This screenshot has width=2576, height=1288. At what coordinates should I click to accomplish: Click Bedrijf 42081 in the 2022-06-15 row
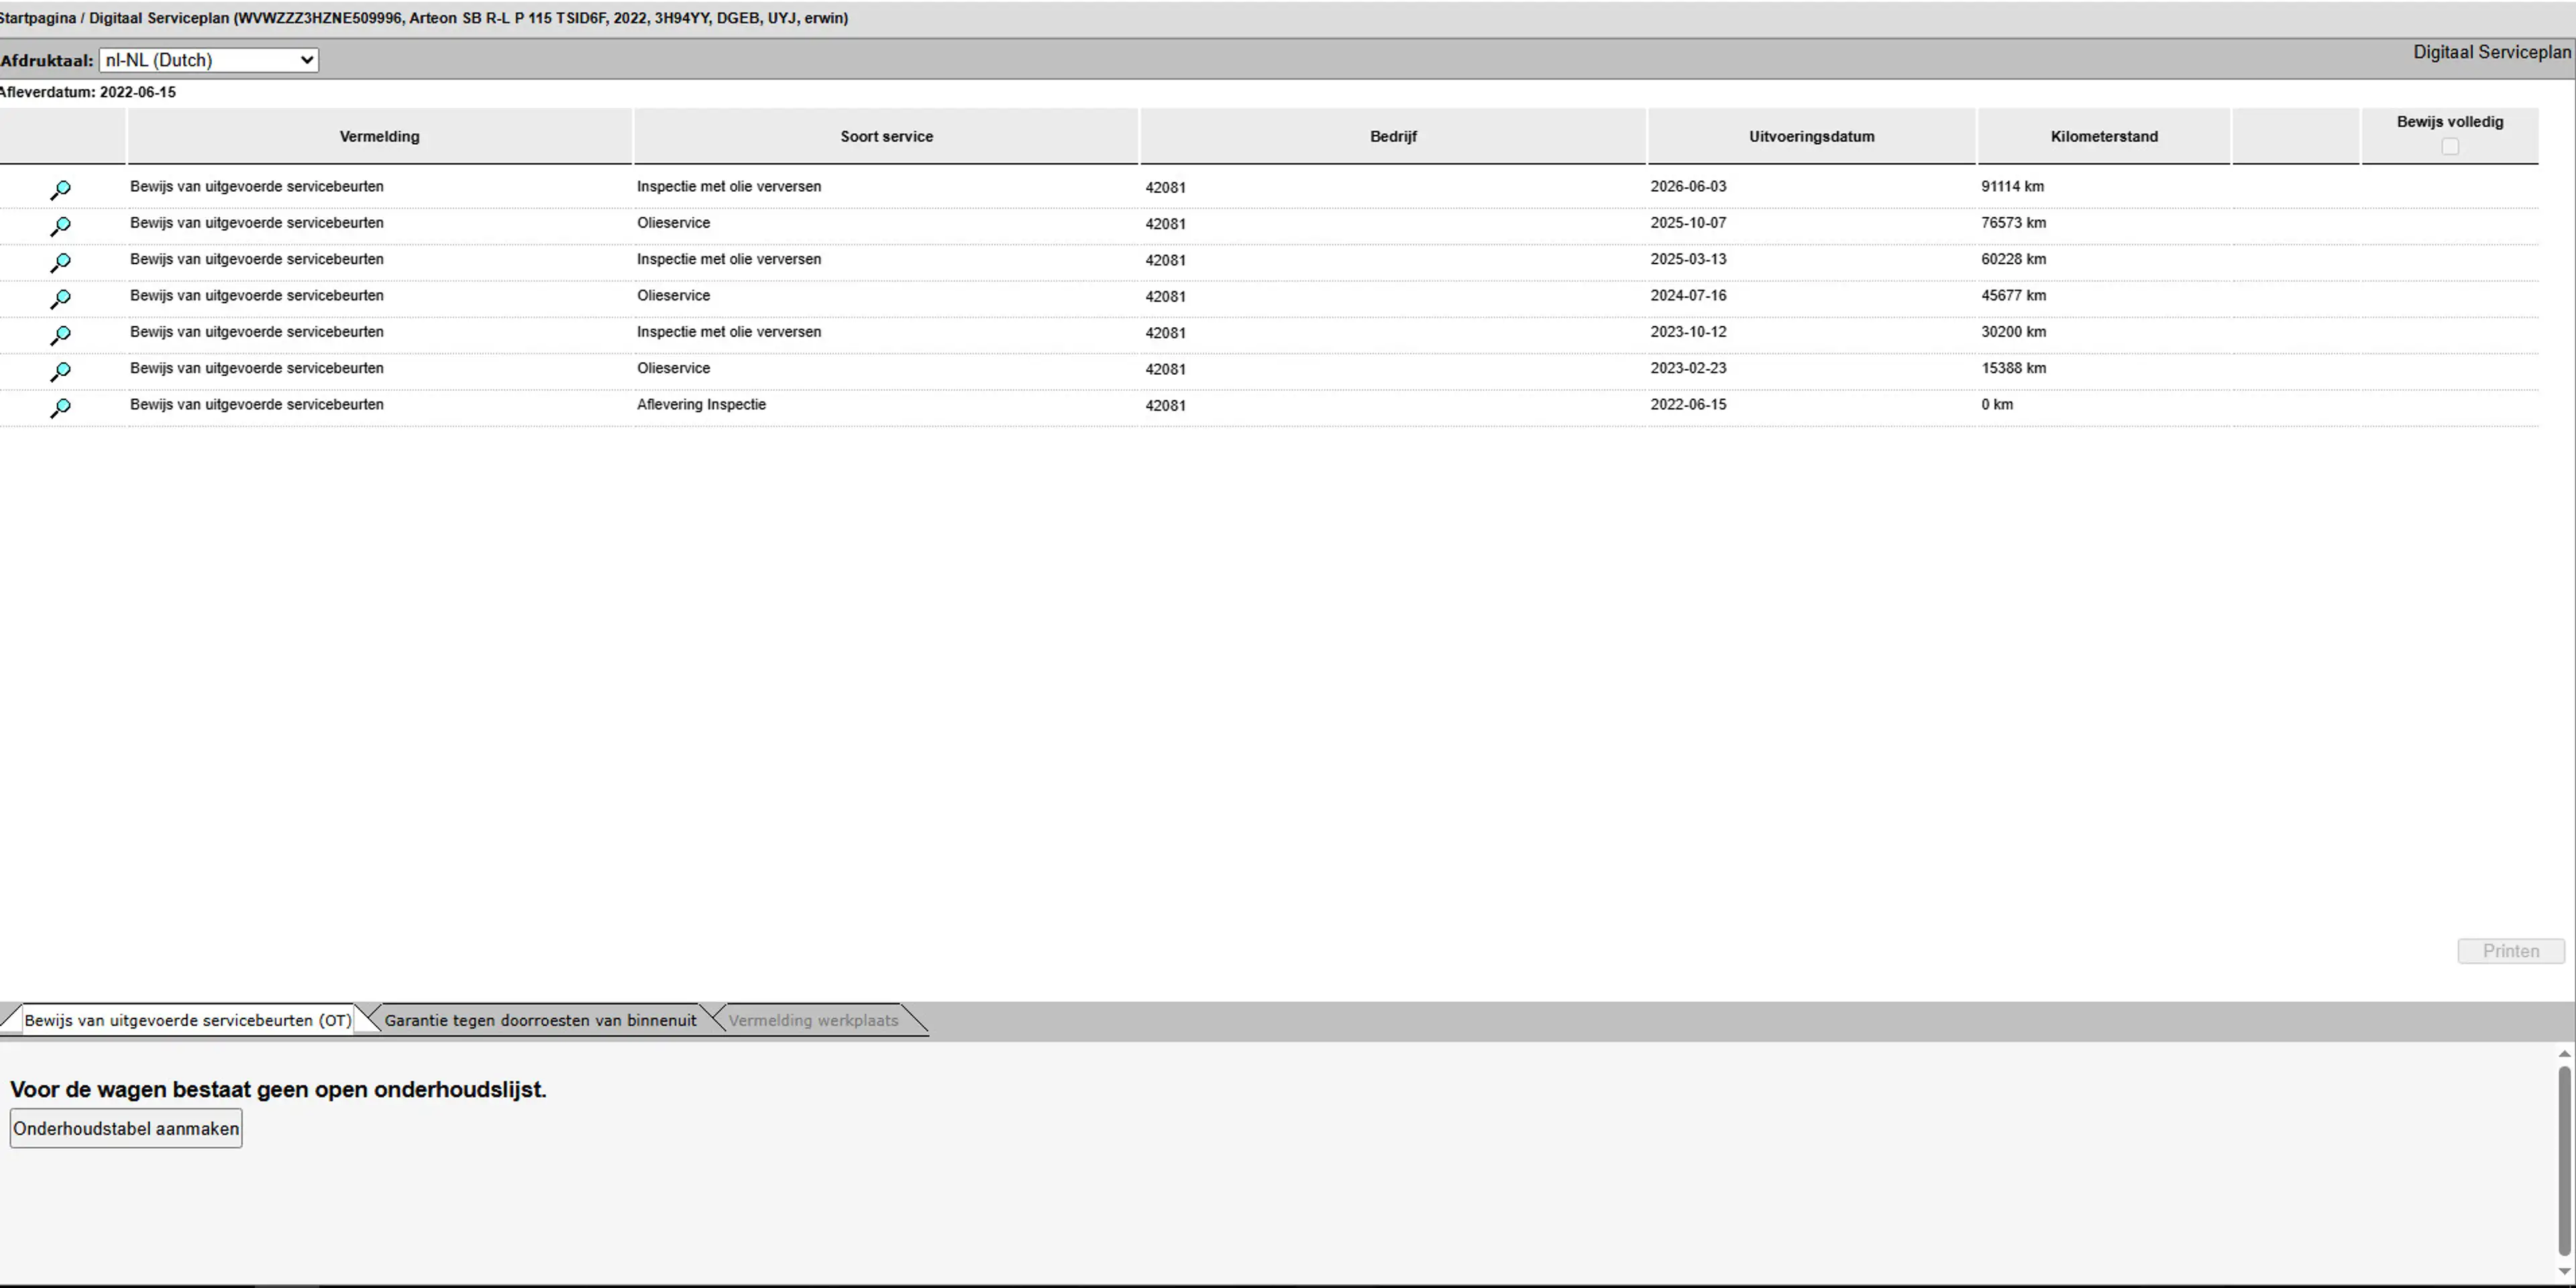click(1165, 406)
